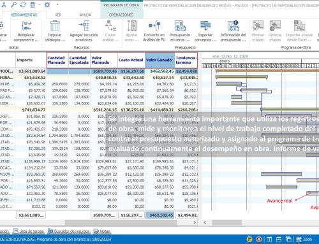This screenshot has height=244, width=319.
Task: Toggle the horizontal split view icon in status bar
Action: (x=279, y=240)
